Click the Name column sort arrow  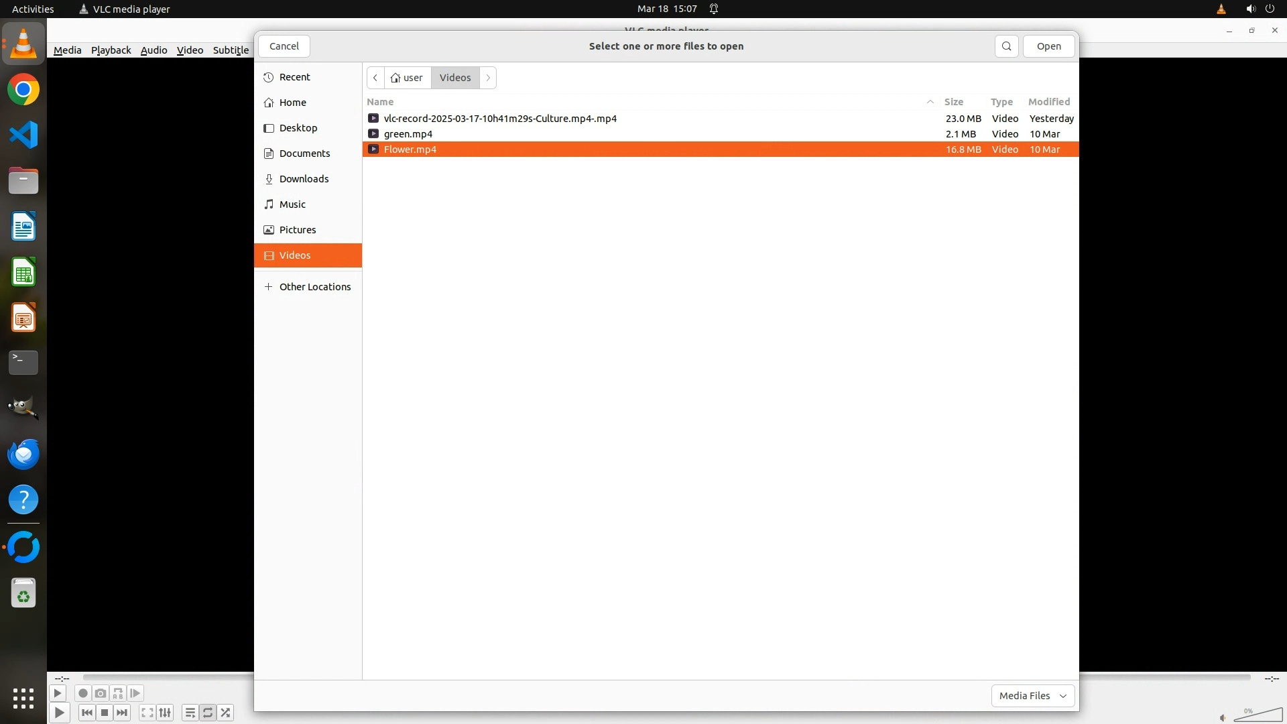pyautogui.click(x=930, y=102)
